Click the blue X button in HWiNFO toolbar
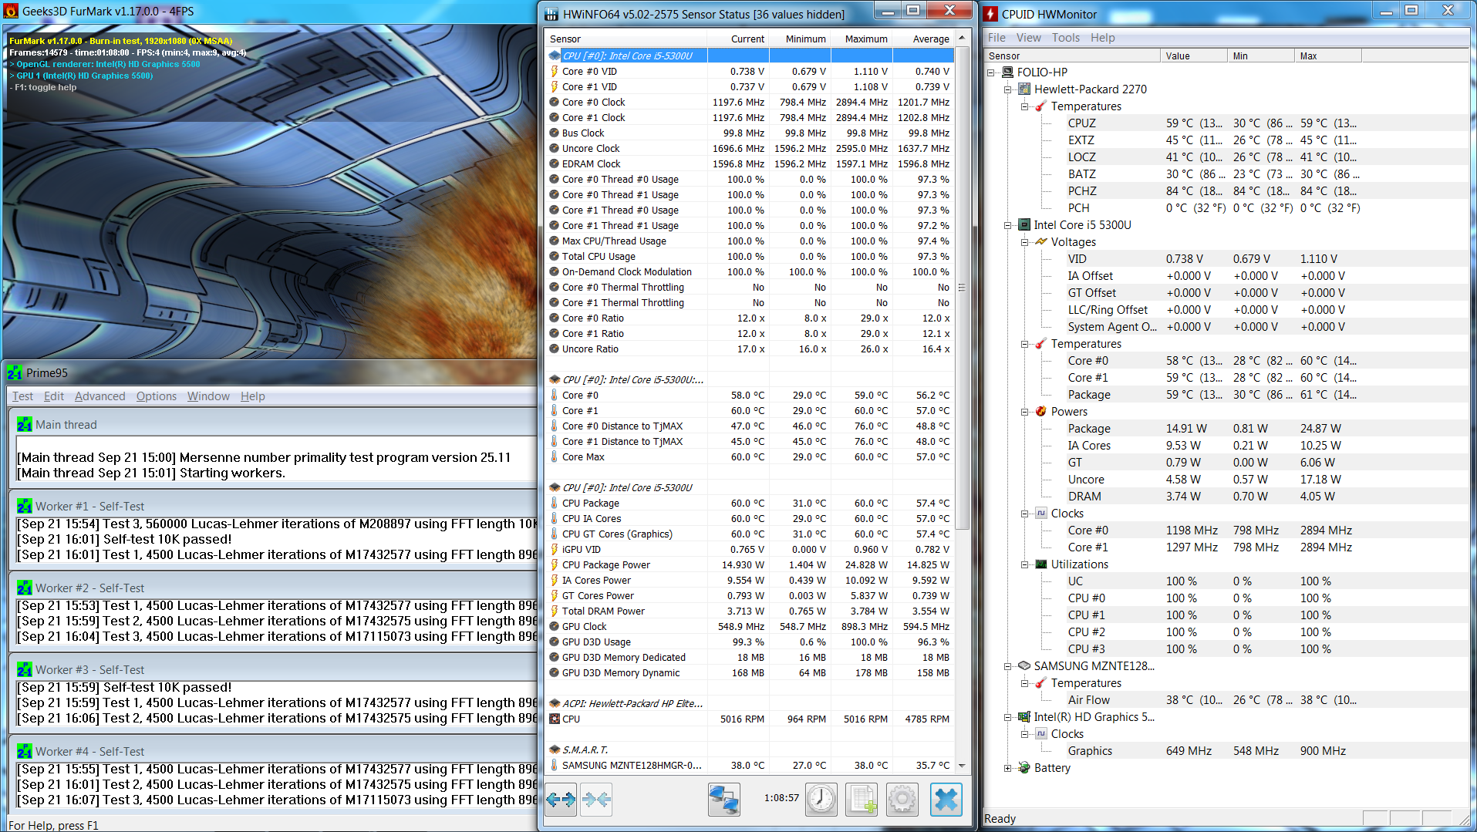 [946, 799]
